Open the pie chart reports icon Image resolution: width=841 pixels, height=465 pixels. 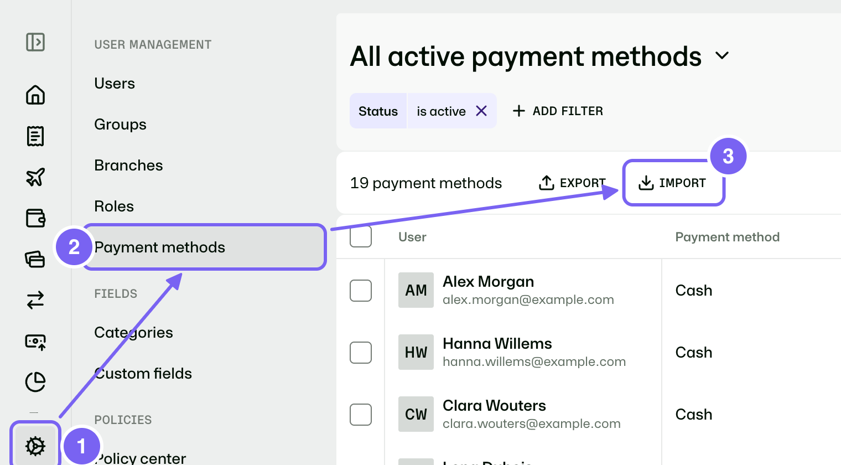tap(35, 382)
